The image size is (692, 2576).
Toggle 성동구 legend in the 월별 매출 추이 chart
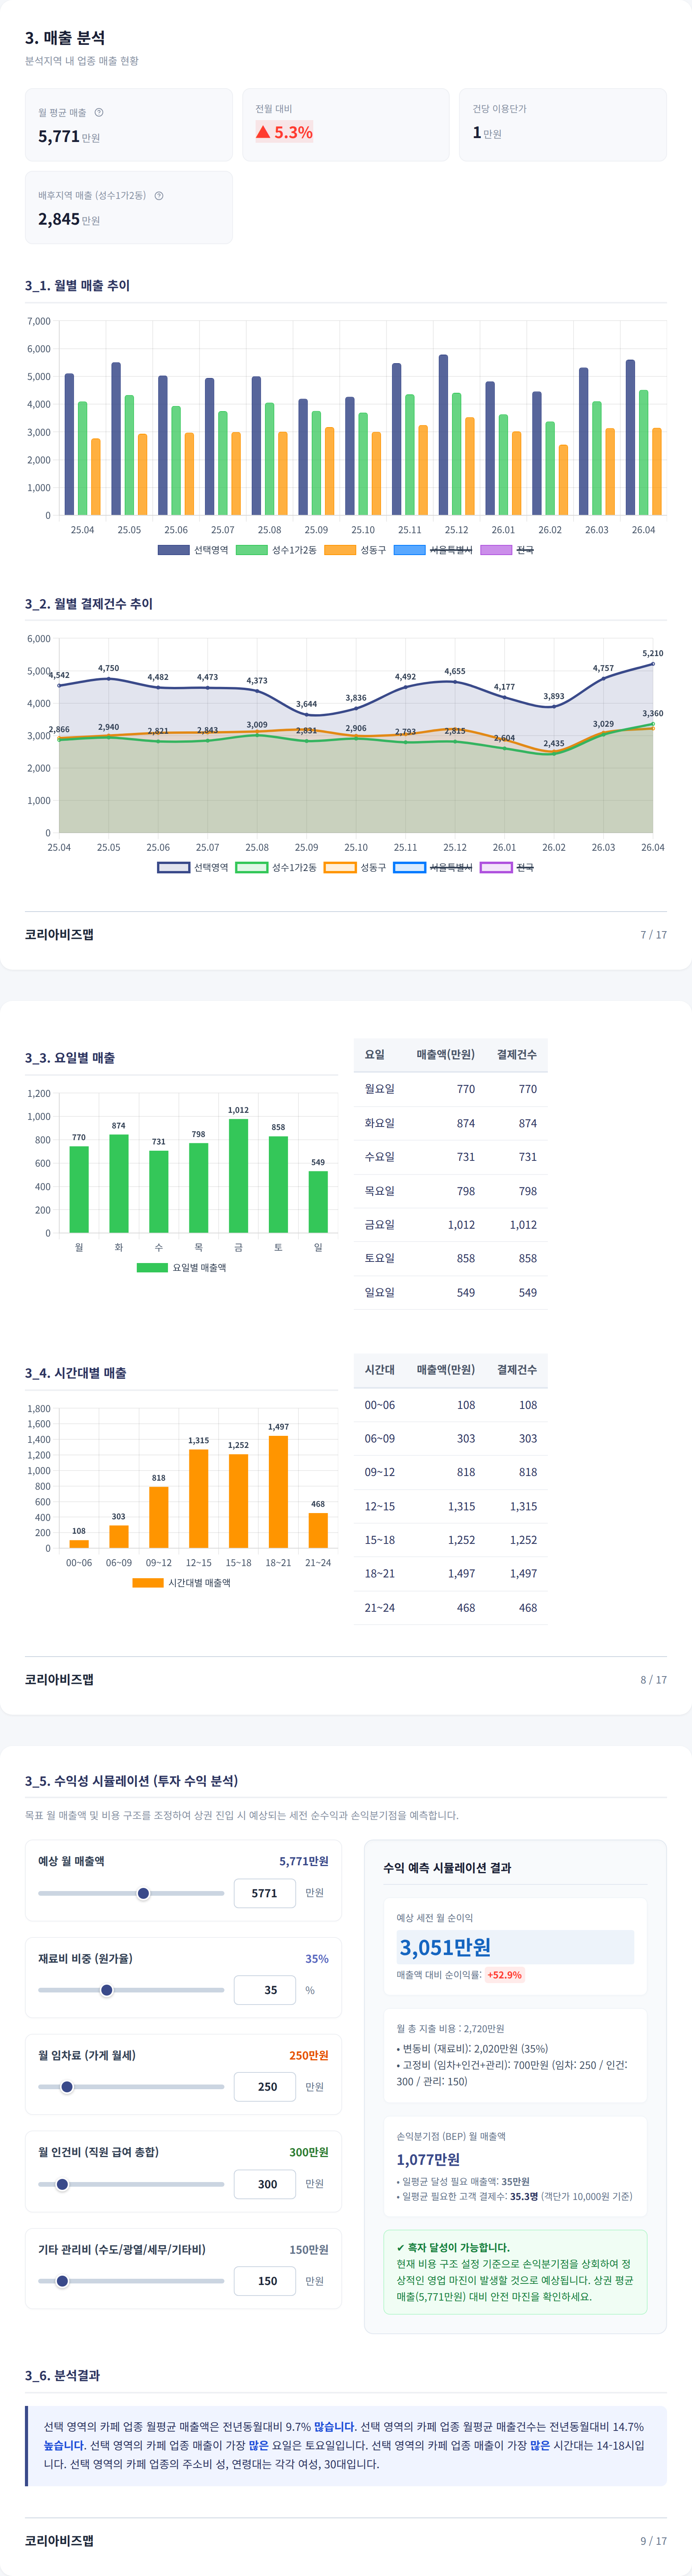point(355,550)
